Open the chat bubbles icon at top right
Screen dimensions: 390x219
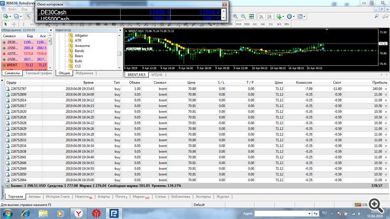coord(385,17)
